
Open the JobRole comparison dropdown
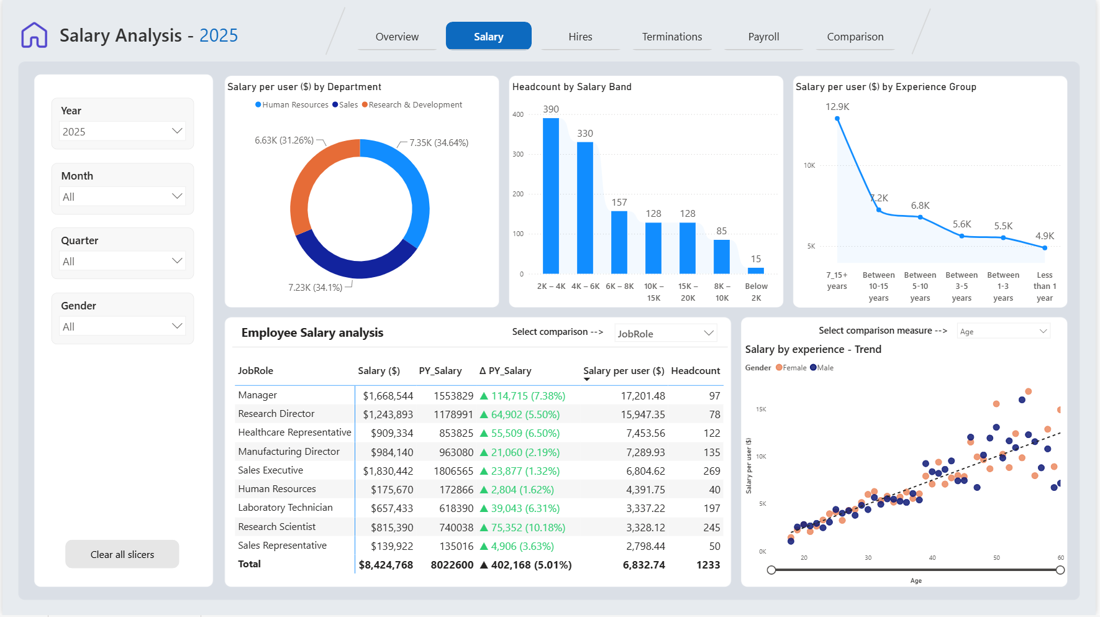point(666,333)
